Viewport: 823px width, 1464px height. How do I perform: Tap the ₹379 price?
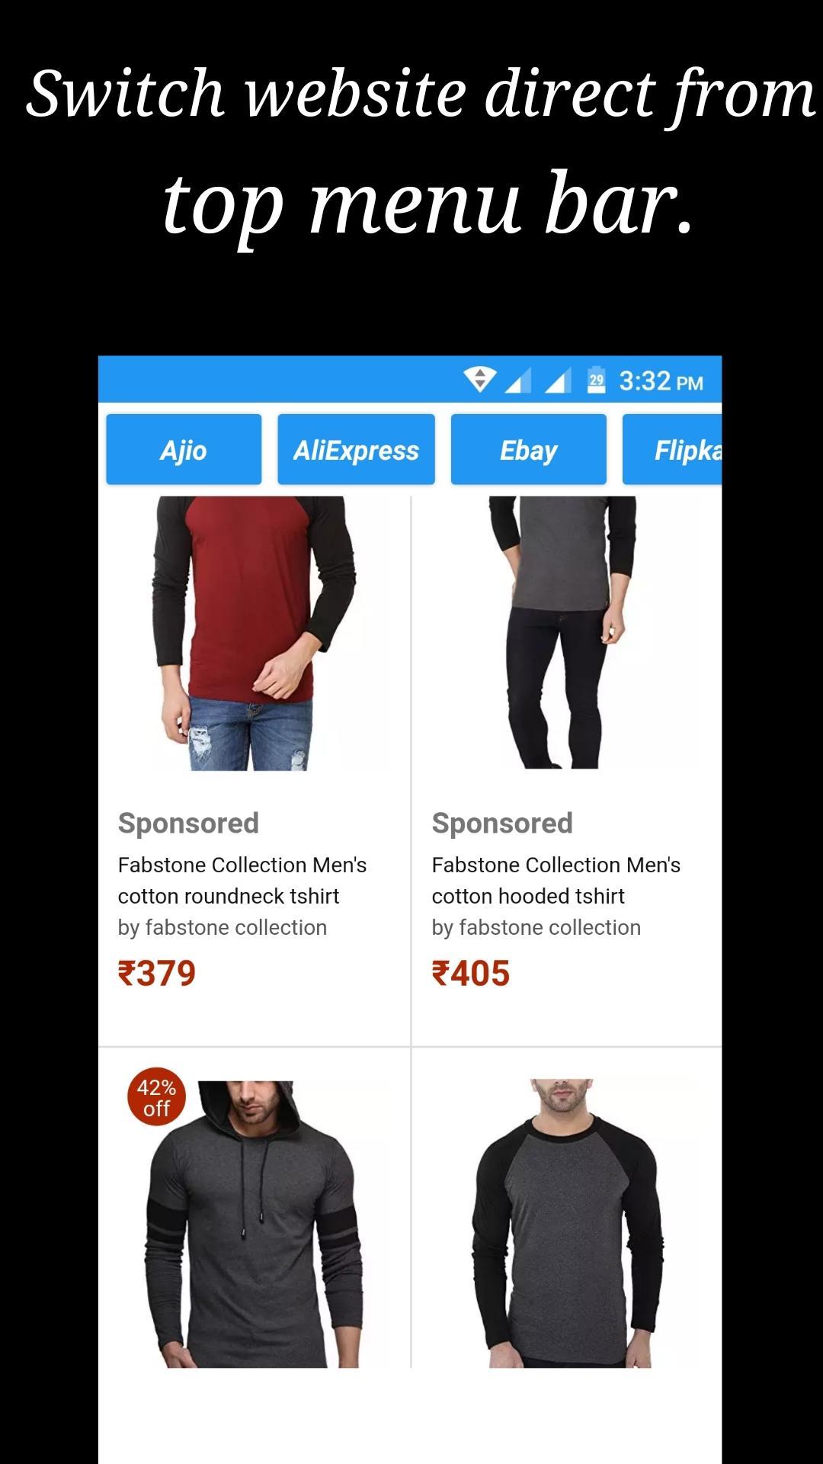(x=157, y=973)
